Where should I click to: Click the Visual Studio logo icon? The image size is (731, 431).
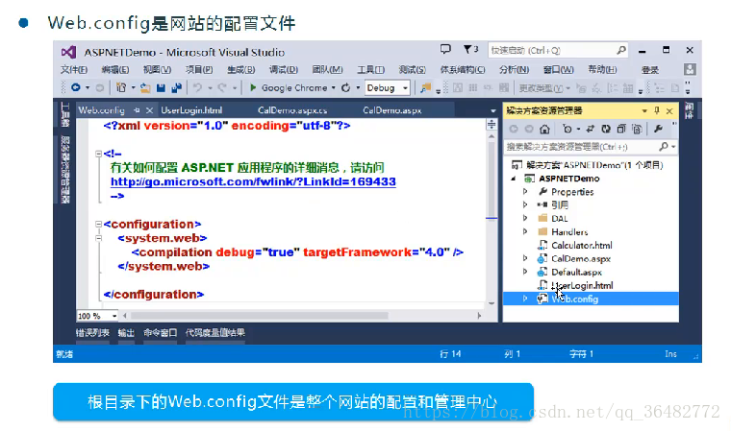[x=69, y=52]
